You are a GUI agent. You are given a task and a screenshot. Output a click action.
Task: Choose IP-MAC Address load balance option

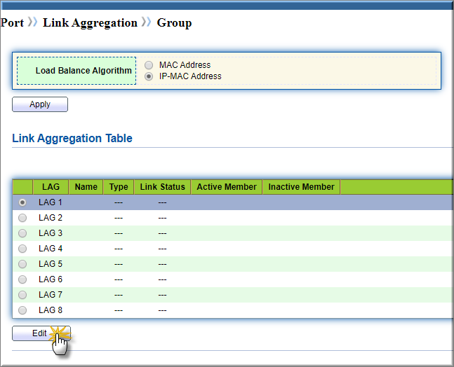point(149,76)
